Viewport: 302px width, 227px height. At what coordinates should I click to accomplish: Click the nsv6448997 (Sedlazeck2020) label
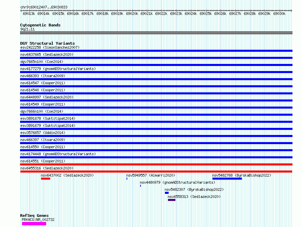47,97
